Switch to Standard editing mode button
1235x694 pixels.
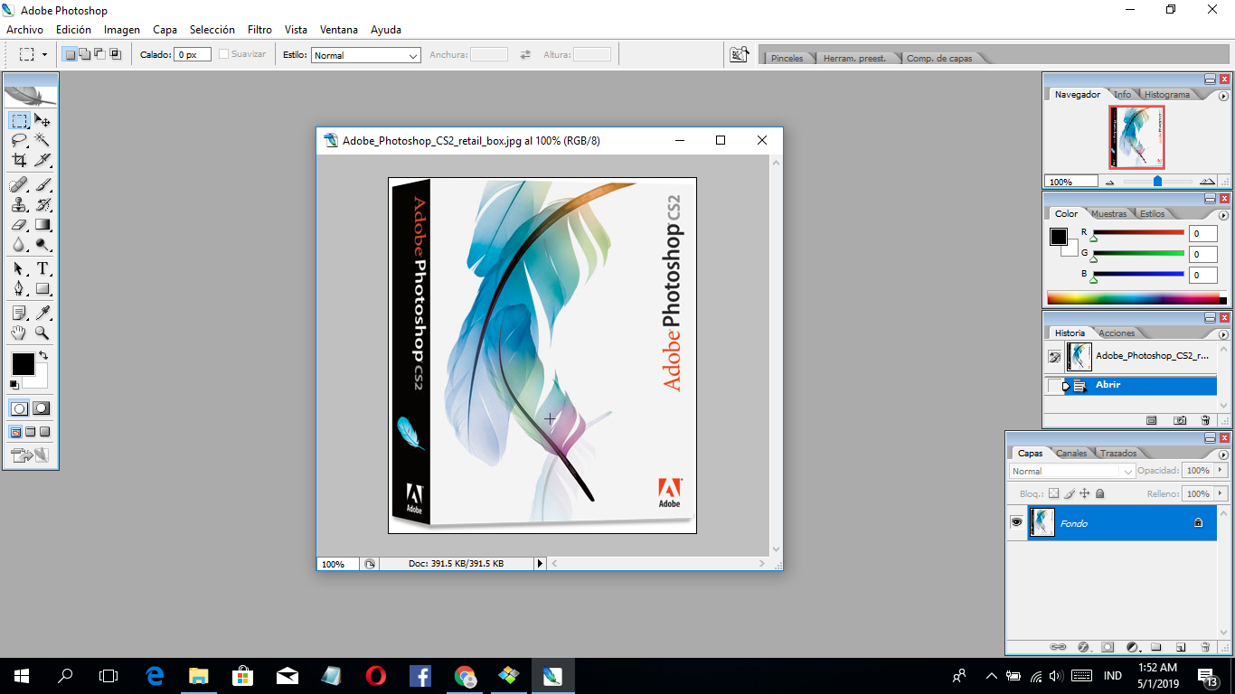(19, 408)
